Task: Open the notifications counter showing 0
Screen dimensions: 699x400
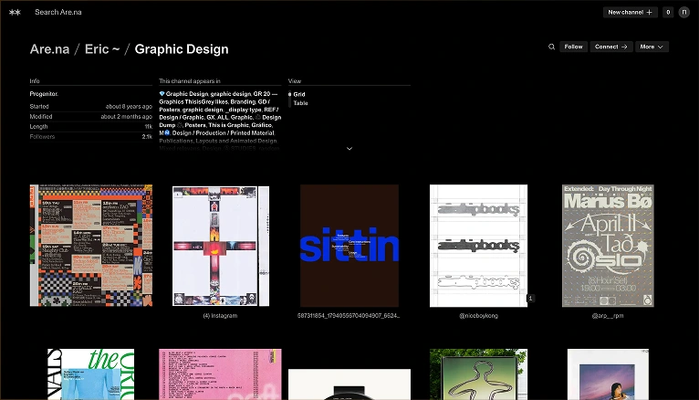Action: pos(668,13)
